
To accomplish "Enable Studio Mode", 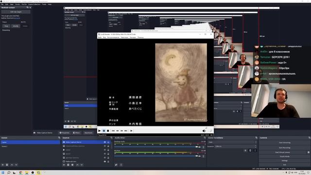I will (284, 157).
